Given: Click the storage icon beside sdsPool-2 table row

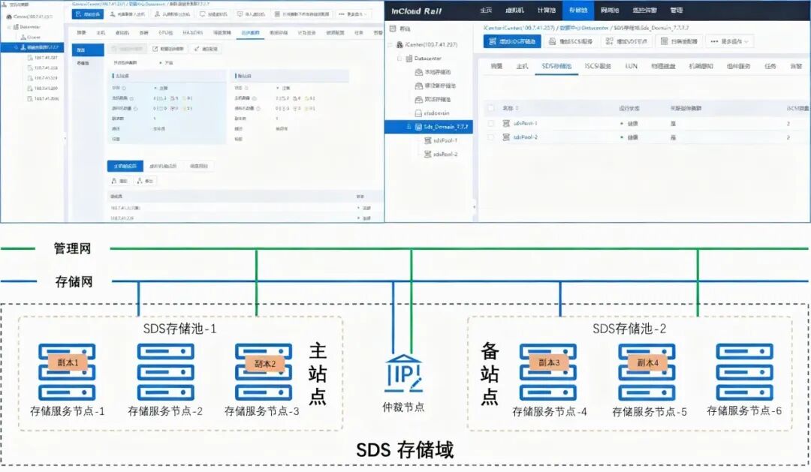Looking at the screenshot, I should (506, 137).
